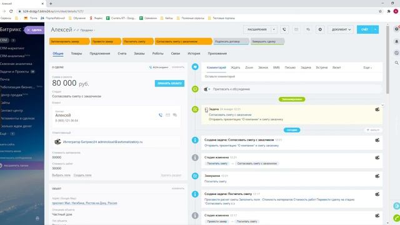
Task: Click the green chat icon beside Пригласить к обсуждению
Action: point(195,89)
